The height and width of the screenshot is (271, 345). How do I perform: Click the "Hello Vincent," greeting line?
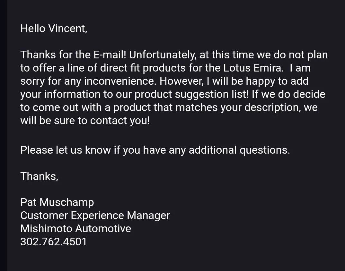click(54, 29)
